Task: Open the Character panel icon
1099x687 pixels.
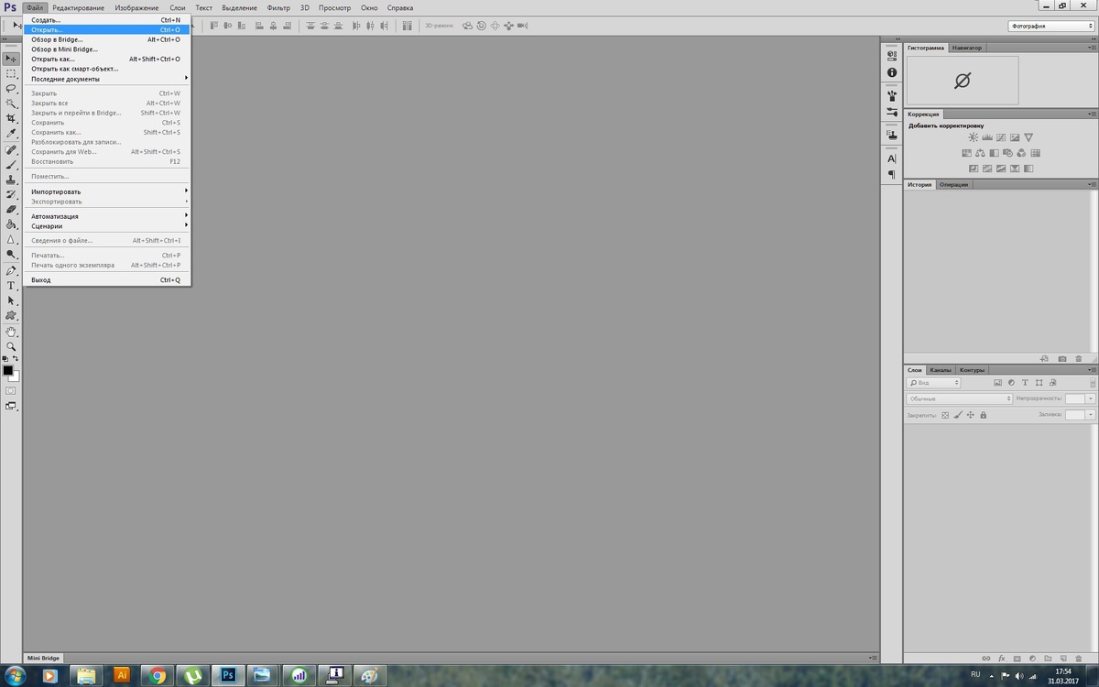Action: pyautogui.click(x=892, y=158)
